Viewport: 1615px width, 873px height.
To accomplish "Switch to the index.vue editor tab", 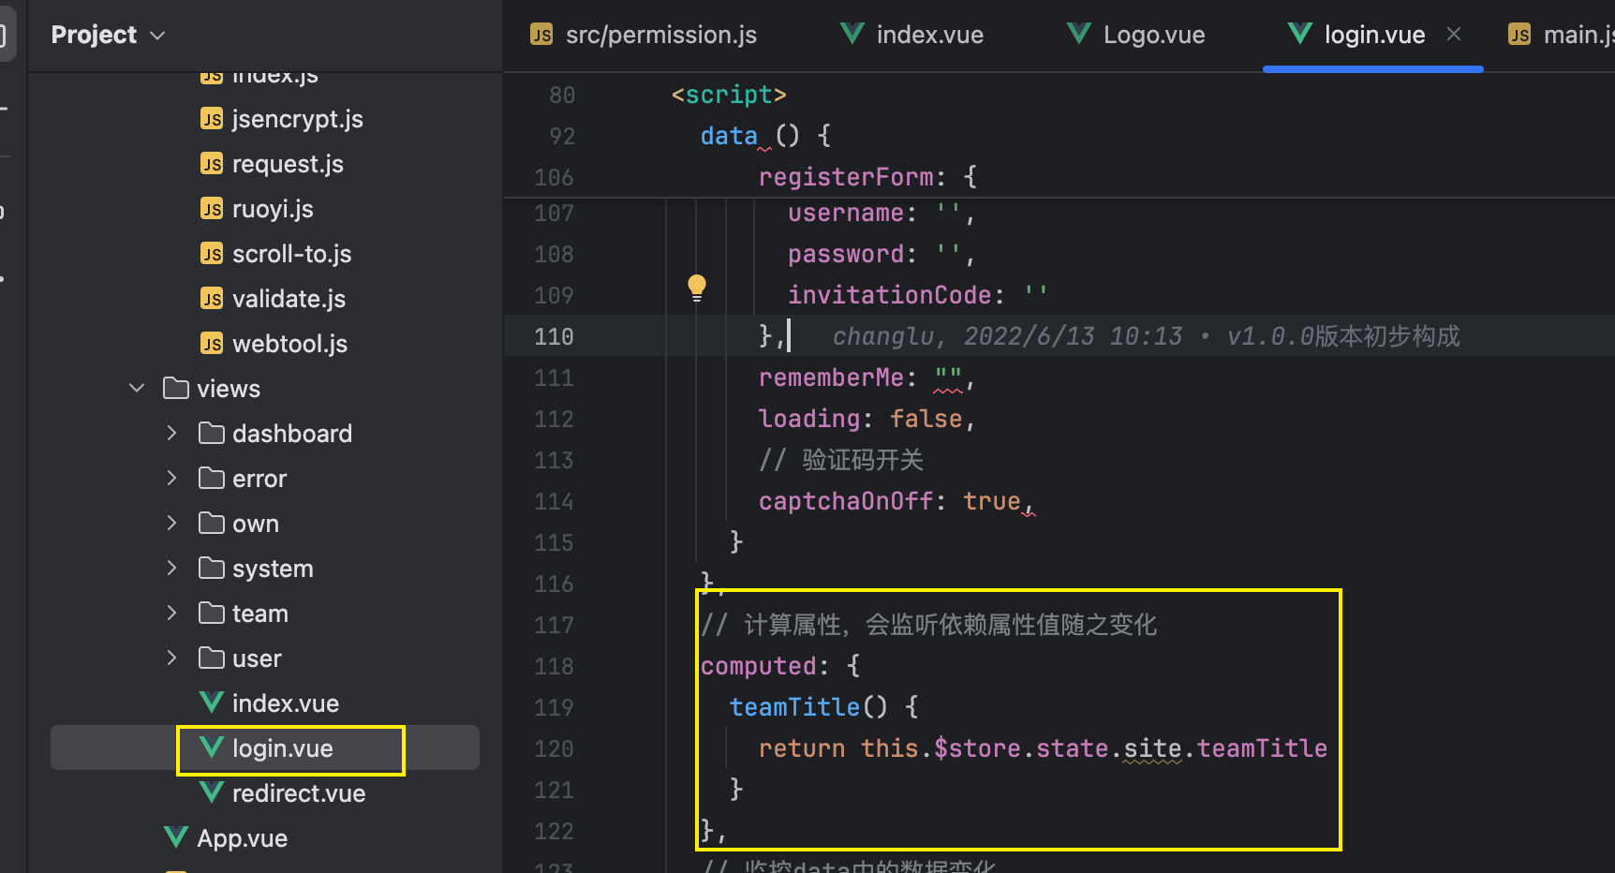I will 911,35.
